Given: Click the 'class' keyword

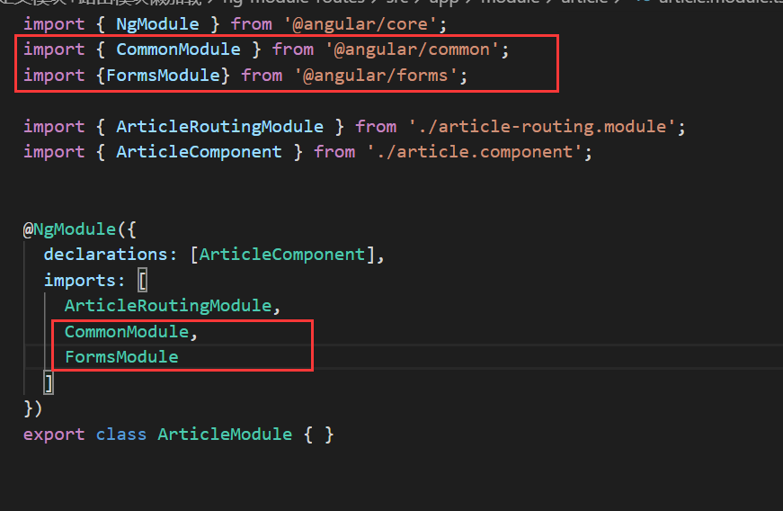Looking at the screenshot, I should point(121,435).
